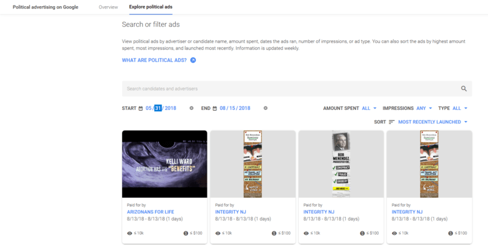Select the start date month 05

tap(149, 108)
